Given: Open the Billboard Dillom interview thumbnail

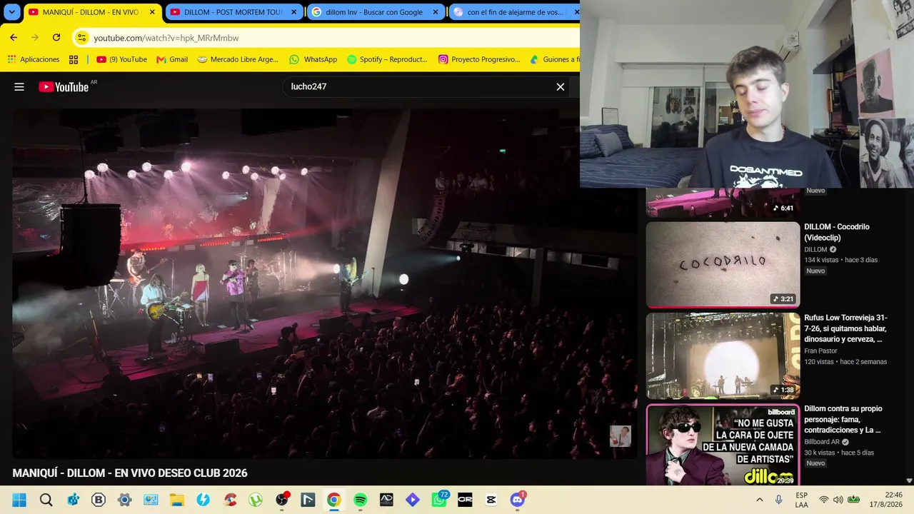Looking at the screenshot, I should coord(723,445).
